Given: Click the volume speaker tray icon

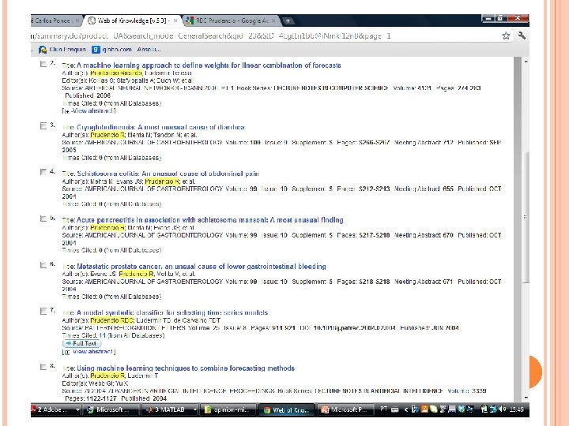Looking at the screenshot, I should tap(503, 409).
